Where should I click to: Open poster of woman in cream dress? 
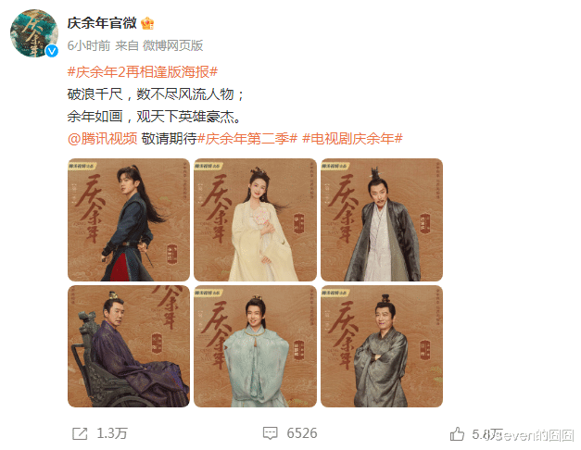coord(256,219)
